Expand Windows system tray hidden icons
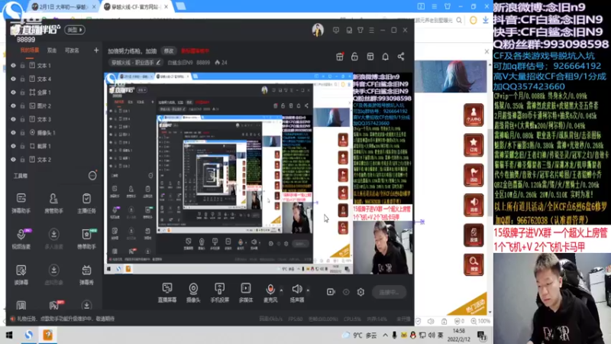Image resolution: width=611 pixels, height=344 pixels. [385, 335]
